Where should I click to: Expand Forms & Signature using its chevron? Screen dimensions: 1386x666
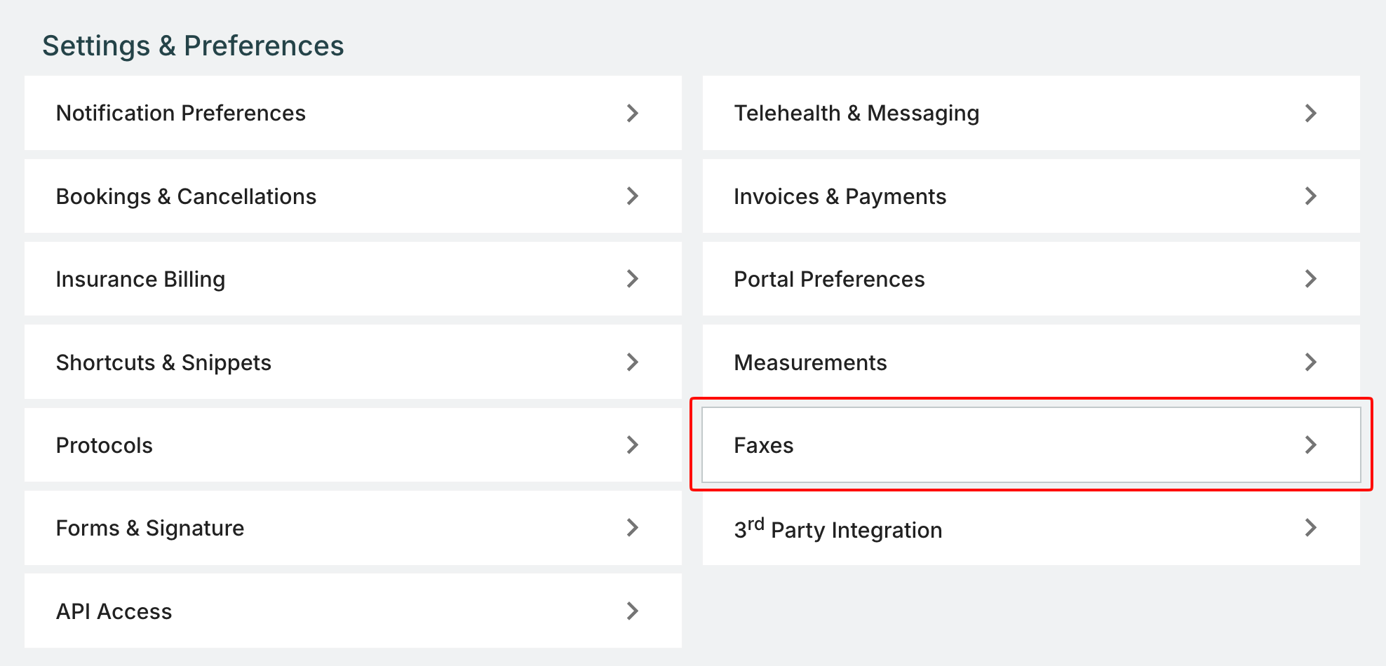(632, 528)
